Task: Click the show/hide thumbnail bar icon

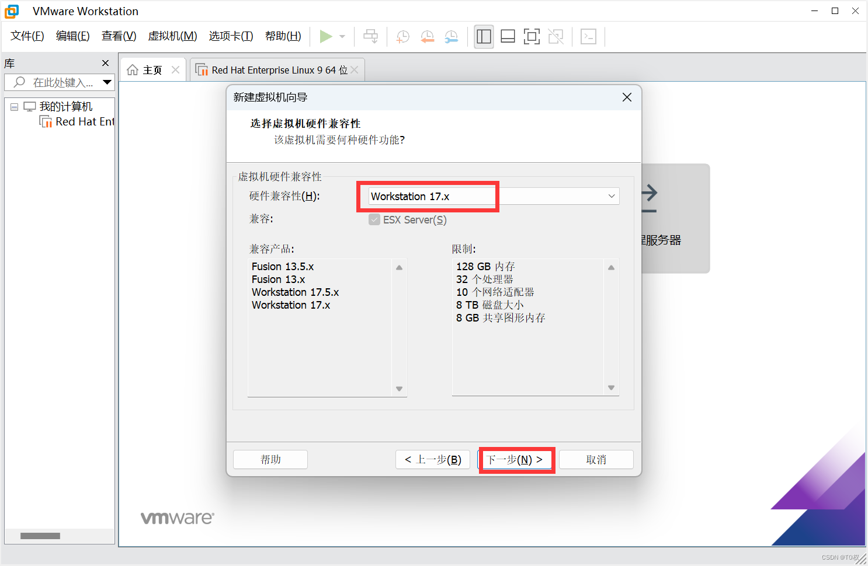Action: pyautogui.click(x=508, y=36)
